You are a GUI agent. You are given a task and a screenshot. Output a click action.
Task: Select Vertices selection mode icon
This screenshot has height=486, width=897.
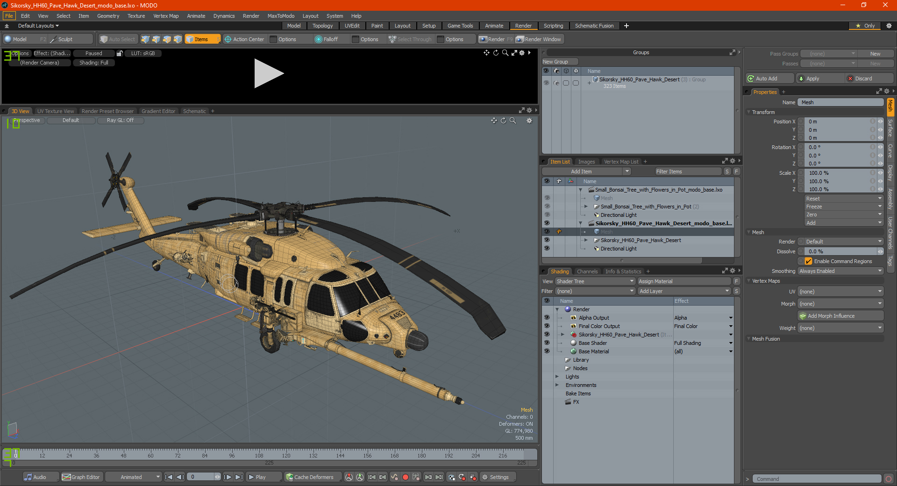(x=145, y=39)
